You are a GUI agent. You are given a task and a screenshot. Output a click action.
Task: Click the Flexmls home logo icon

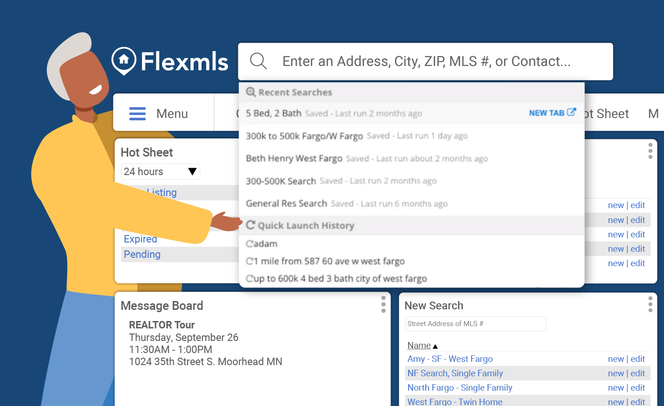pyautogui.click(x=124, y=61)
